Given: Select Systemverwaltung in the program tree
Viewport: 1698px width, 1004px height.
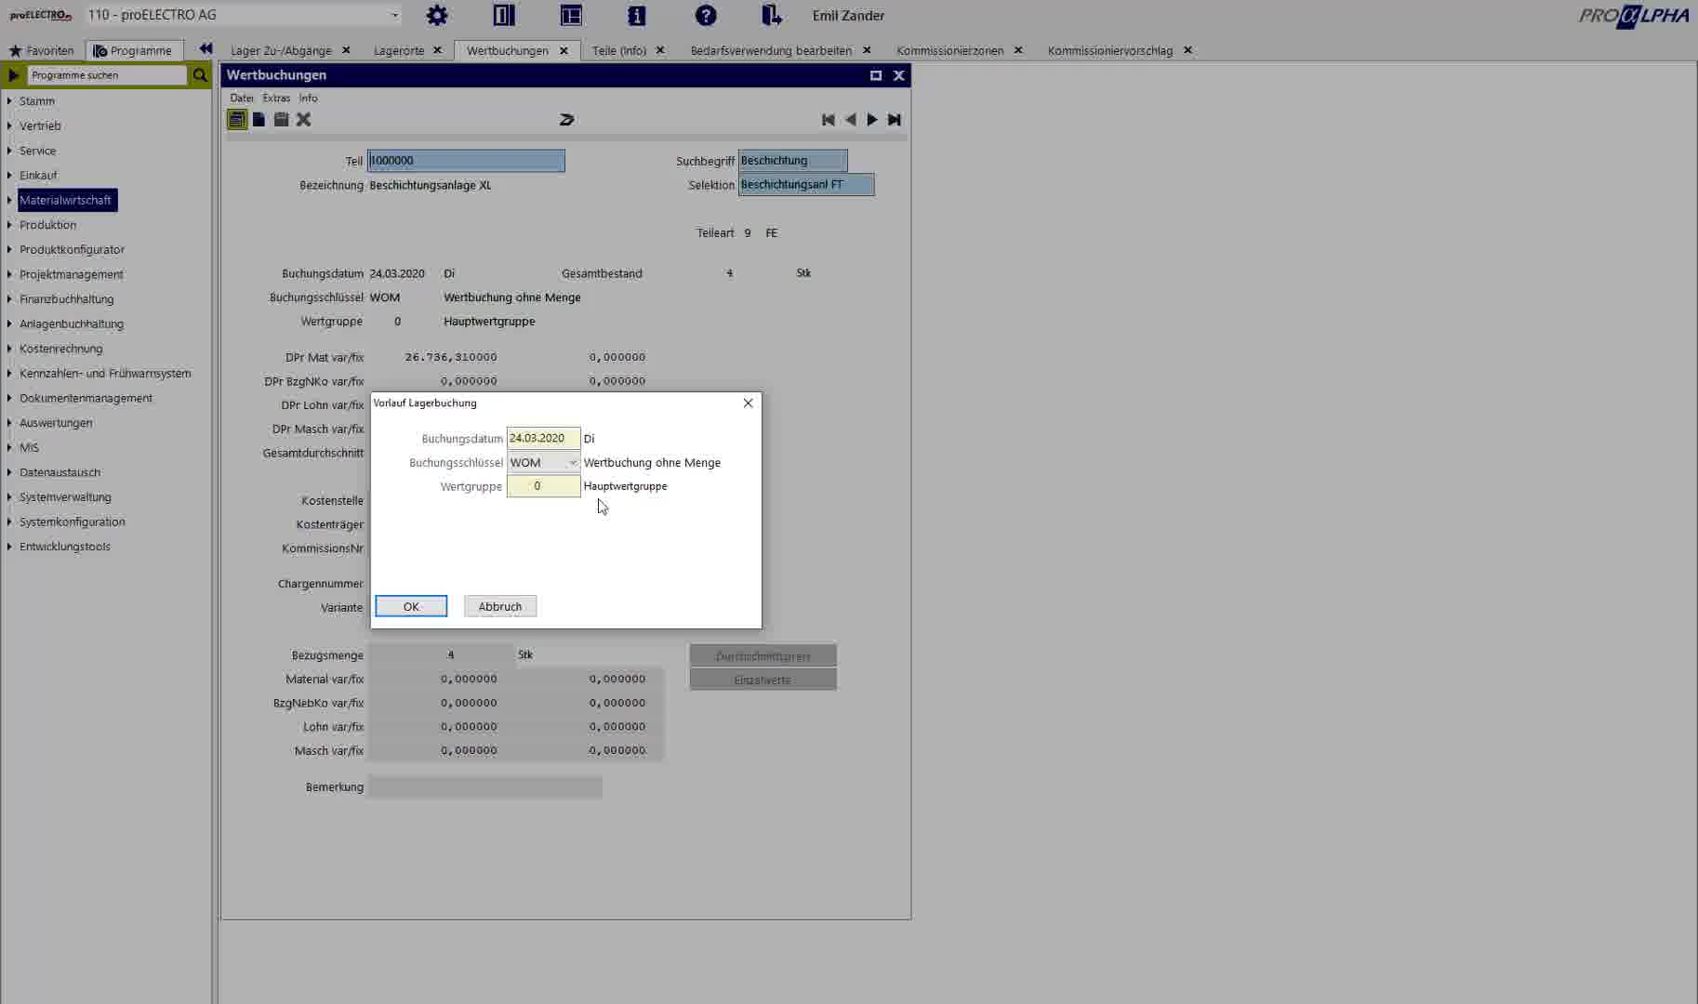Looking at the screenshot, I should pos(65,497).
